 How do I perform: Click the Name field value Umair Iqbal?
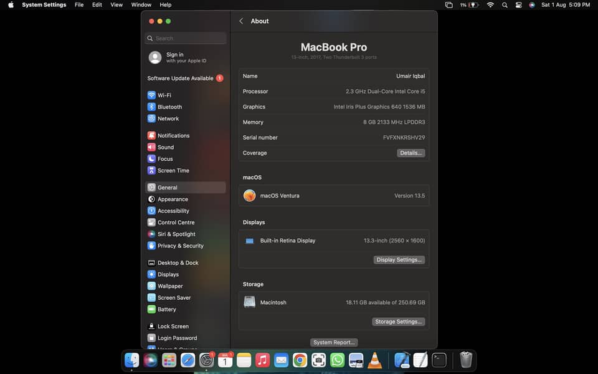411,76
